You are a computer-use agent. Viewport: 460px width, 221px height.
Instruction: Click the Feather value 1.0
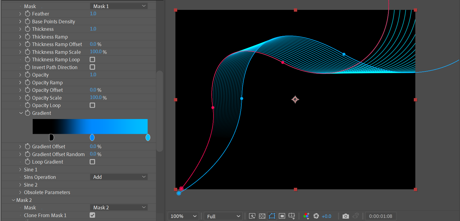click(x=93, y=14)
